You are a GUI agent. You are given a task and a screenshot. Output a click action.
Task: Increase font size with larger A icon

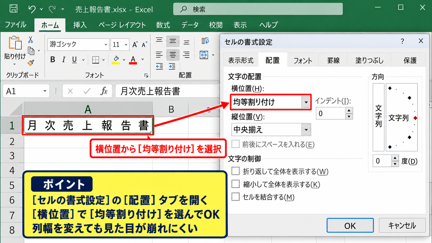[135, 44]
